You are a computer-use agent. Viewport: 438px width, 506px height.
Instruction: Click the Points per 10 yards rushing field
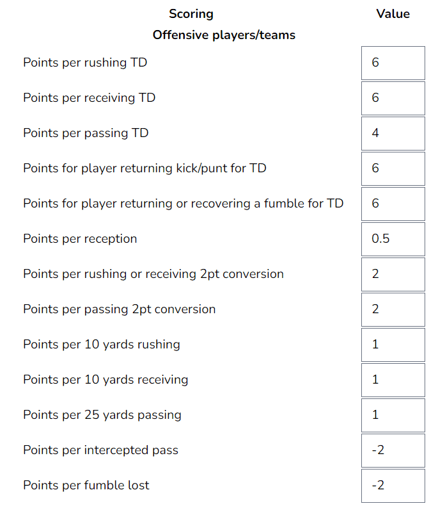coord(393,345)
